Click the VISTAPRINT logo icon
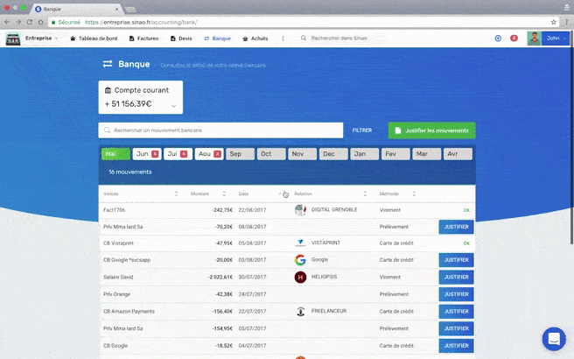The image size is (574, 359). pyautogui.click(x=300, y=243)
